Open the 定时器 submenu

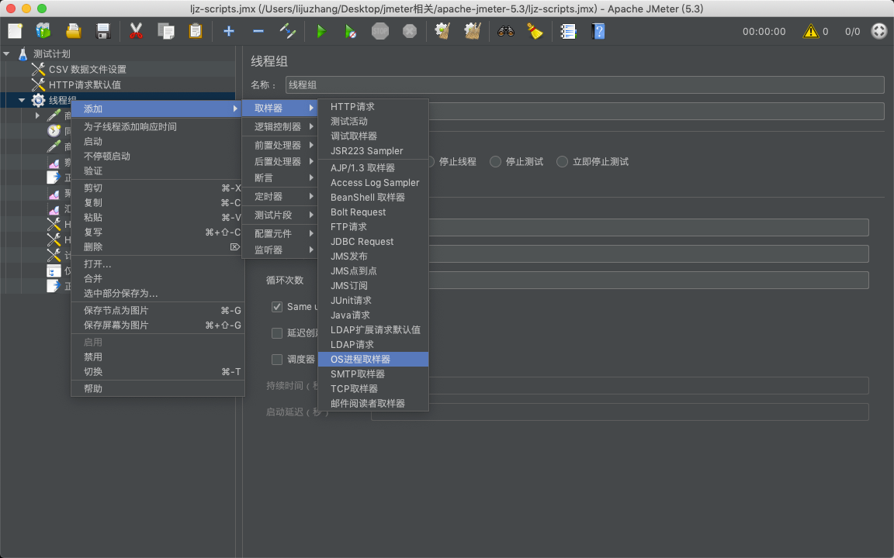coord(280,196)
